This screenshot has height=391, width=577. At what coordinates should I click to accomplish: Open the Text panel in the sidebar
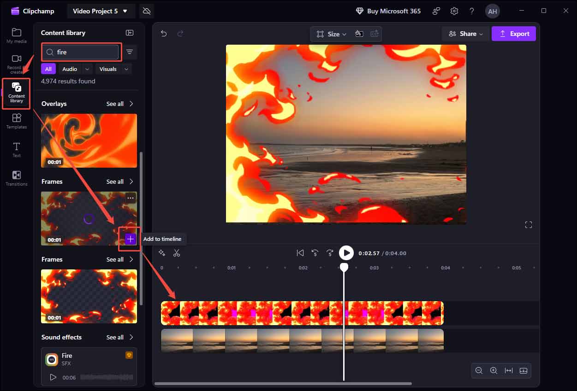(16, 149)
